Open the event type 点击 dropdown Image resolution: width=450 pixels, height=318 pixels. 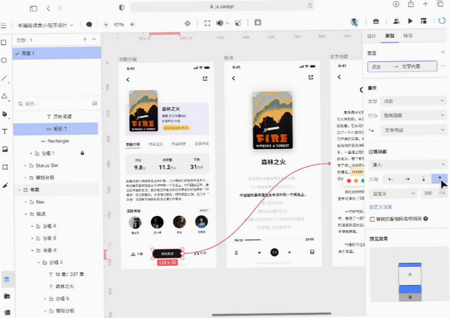[413, 101]
